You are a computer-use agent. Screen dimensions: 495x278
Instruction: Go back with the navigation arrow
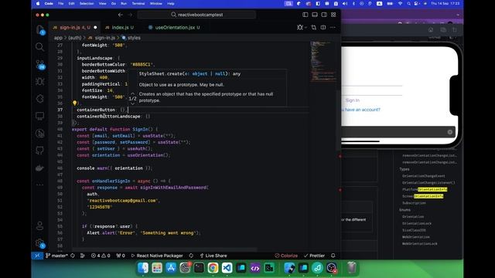pos(121,15)
